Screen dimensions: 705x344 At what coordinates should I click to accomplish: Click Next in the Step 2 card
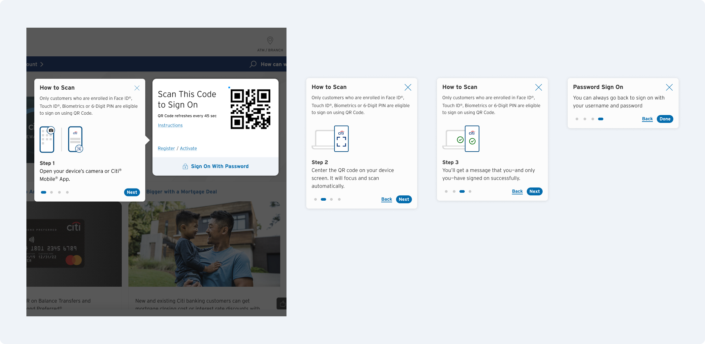(x=404, y=199)
